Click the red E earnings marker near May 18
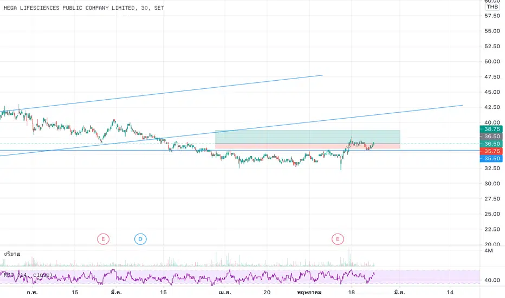 tap(338, 239)
